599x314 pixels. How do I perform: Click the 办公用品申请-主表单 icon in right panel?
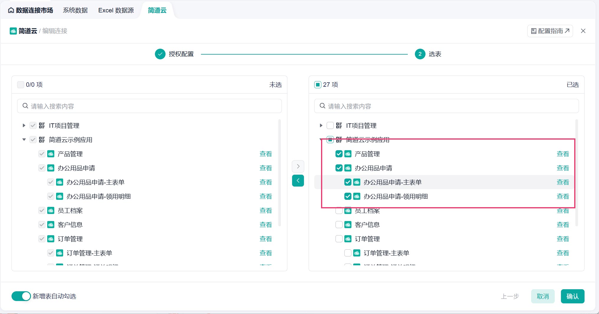357,182
